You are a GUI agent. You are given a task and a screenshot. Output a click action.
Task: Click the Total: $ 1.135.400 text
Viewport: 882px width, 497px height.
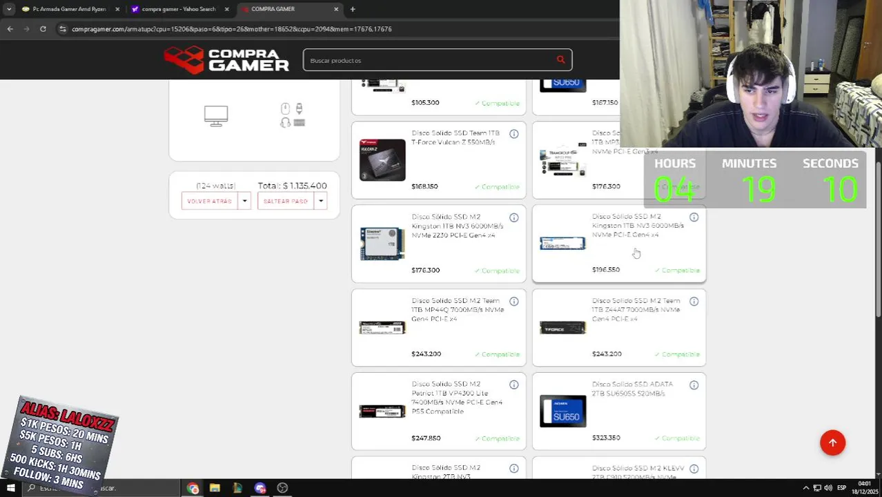coord(292,186)
